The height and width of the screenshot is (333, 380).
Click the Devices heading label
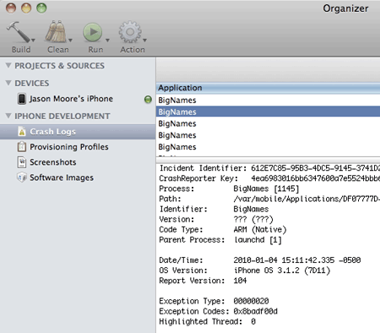32,83
